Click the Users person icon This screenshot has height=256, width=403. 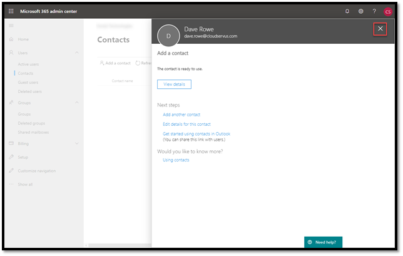(x=11, y=53)
